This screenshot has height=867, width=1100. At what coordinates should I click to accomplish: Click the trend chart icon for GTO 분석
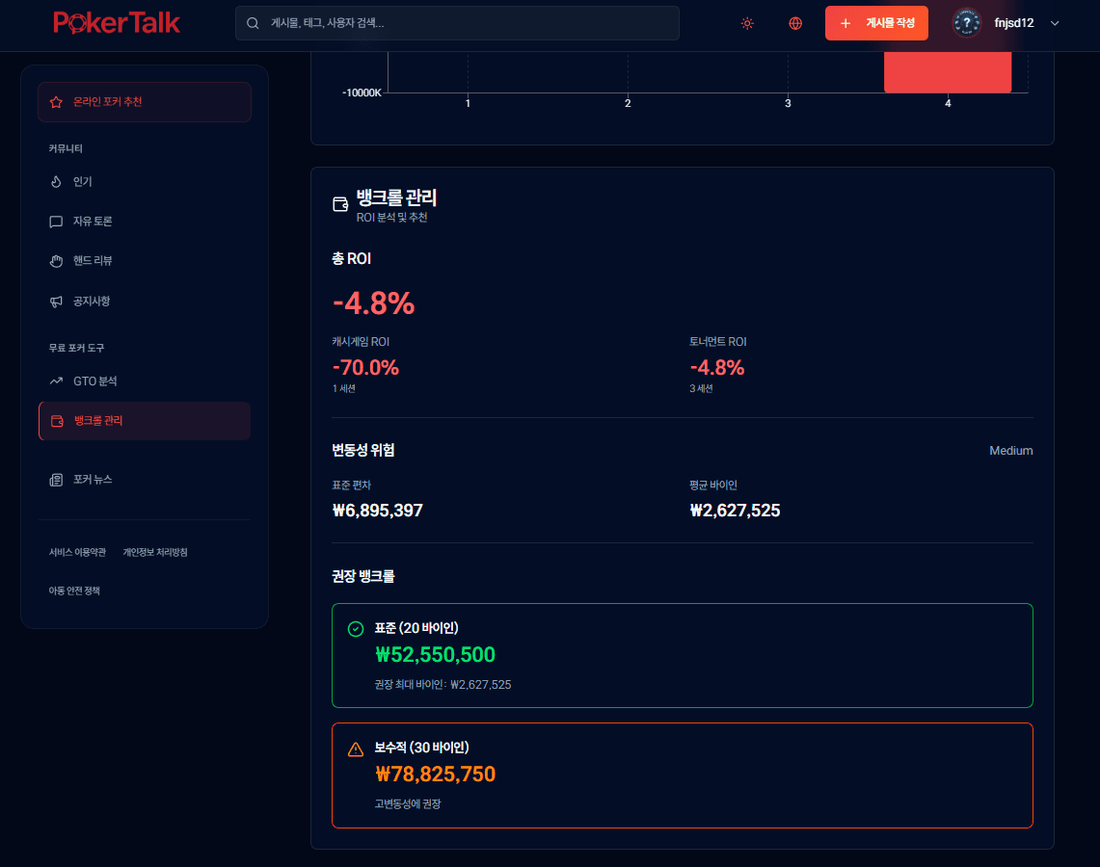(x=56, y=381)
